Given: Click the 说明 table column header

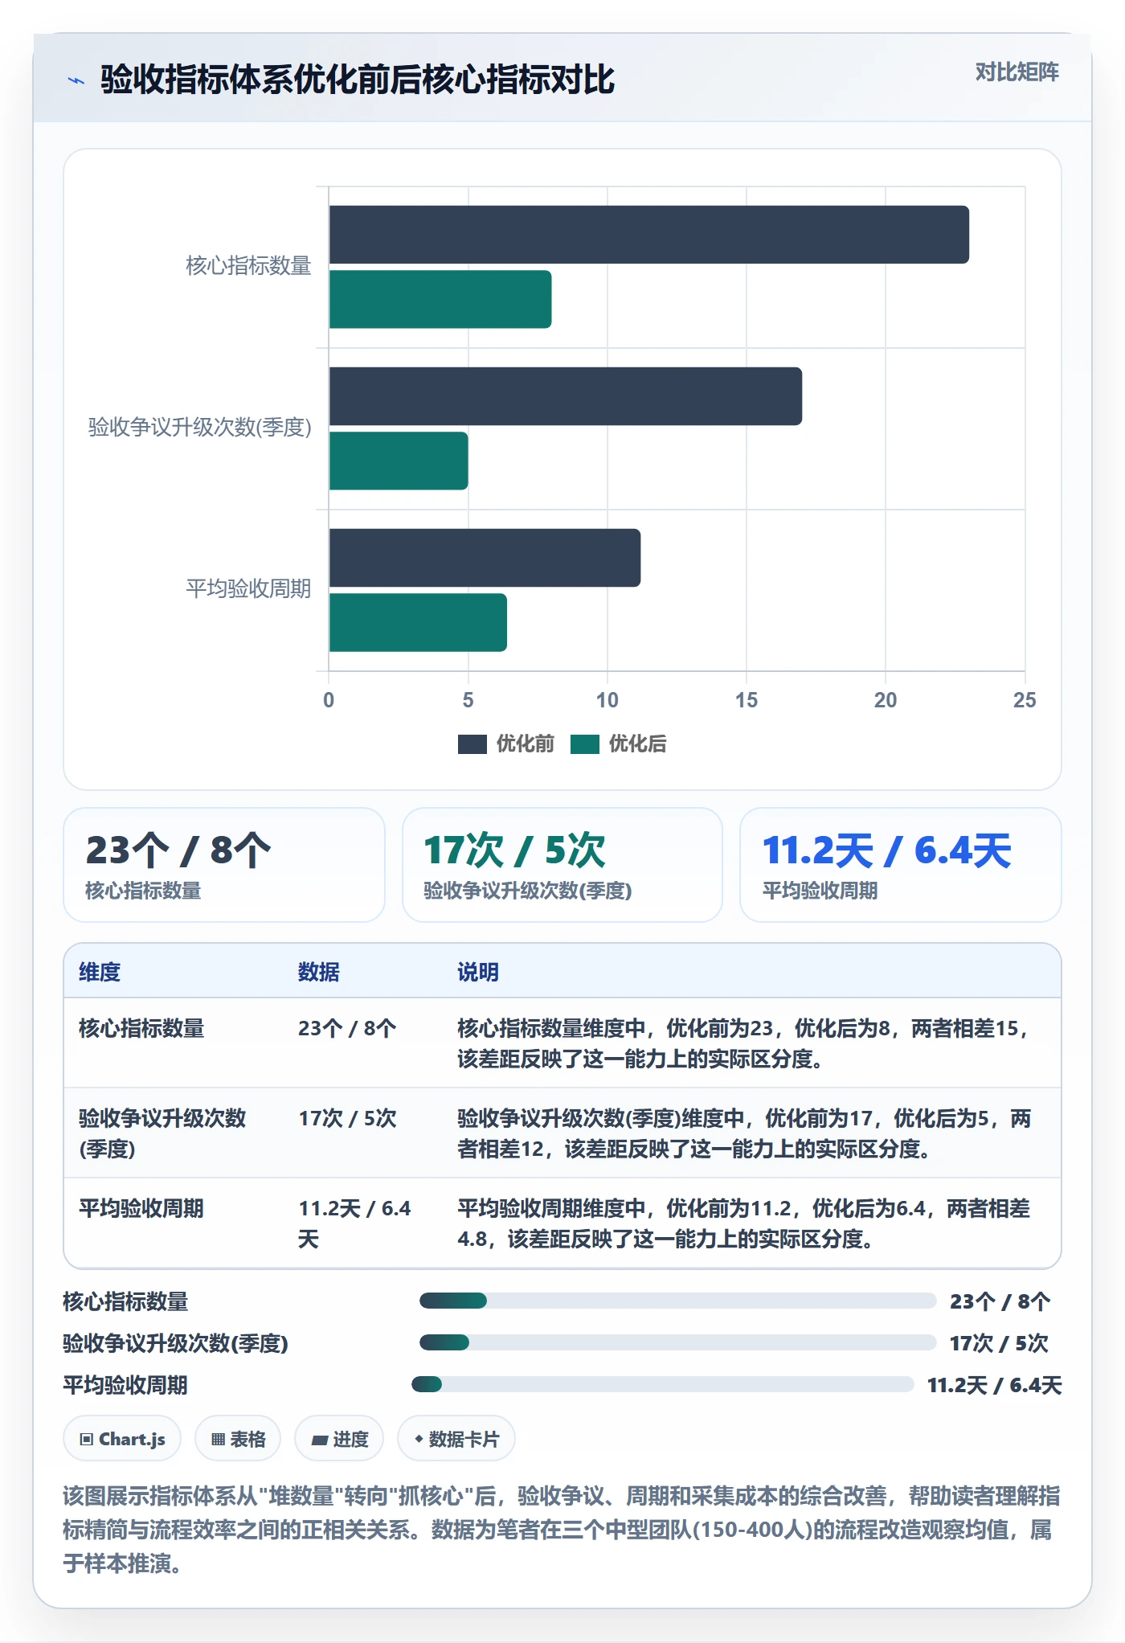Looking at the screenshot, I should [478, 972].
